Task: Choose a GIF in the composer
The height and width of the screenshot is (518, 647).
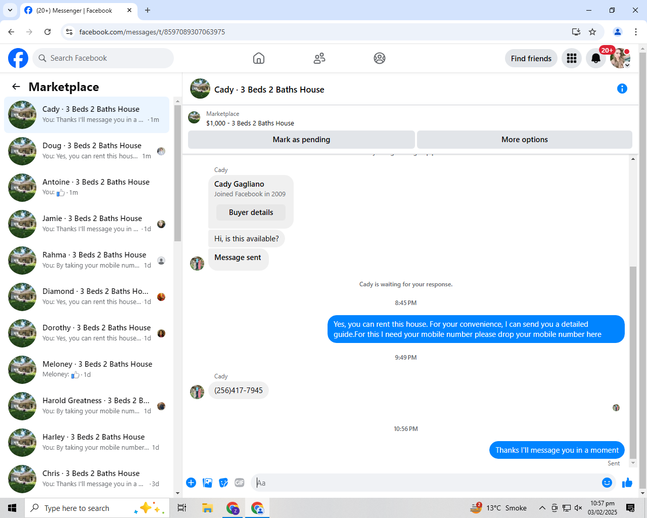Action: click(x=240, y=483)
